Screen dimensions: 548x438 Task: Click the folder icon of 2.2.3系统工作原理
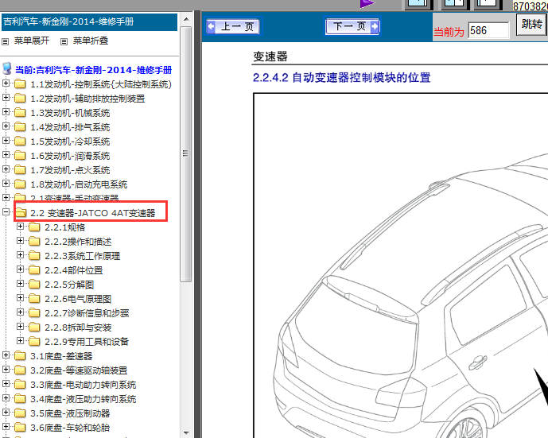[x=34, y=256]
